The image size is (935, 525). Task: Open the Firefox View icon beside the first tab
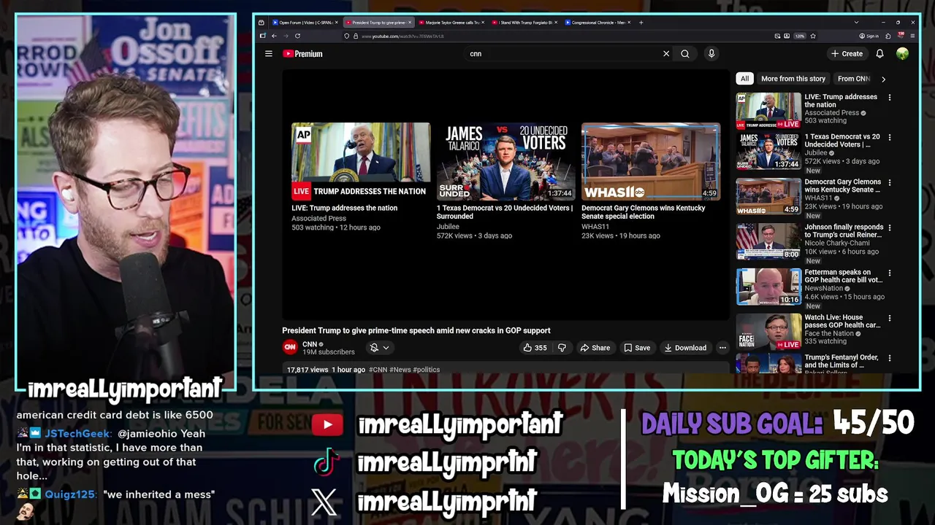[x=262, y=23]
